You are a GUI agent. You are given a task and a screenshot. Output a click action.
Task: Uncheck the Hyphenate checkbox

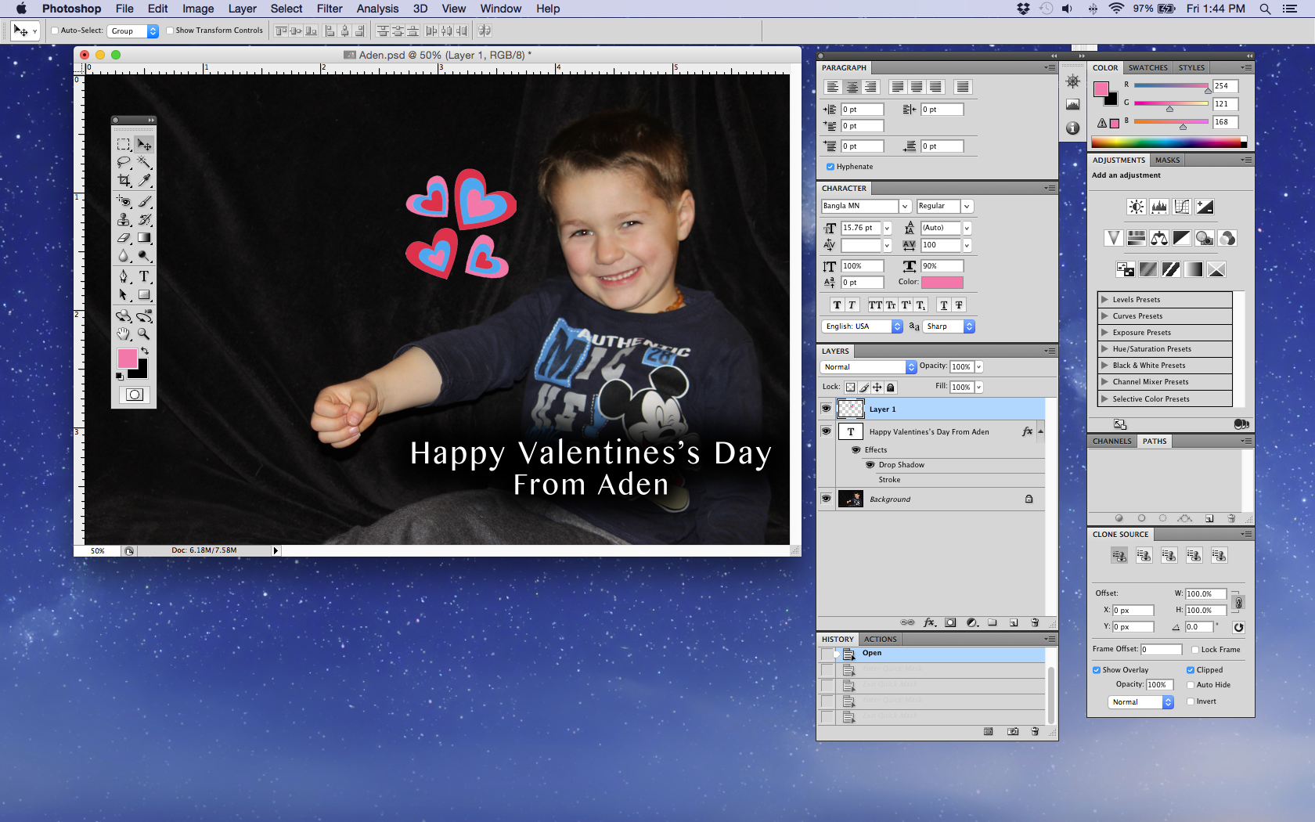coord(830,167)
